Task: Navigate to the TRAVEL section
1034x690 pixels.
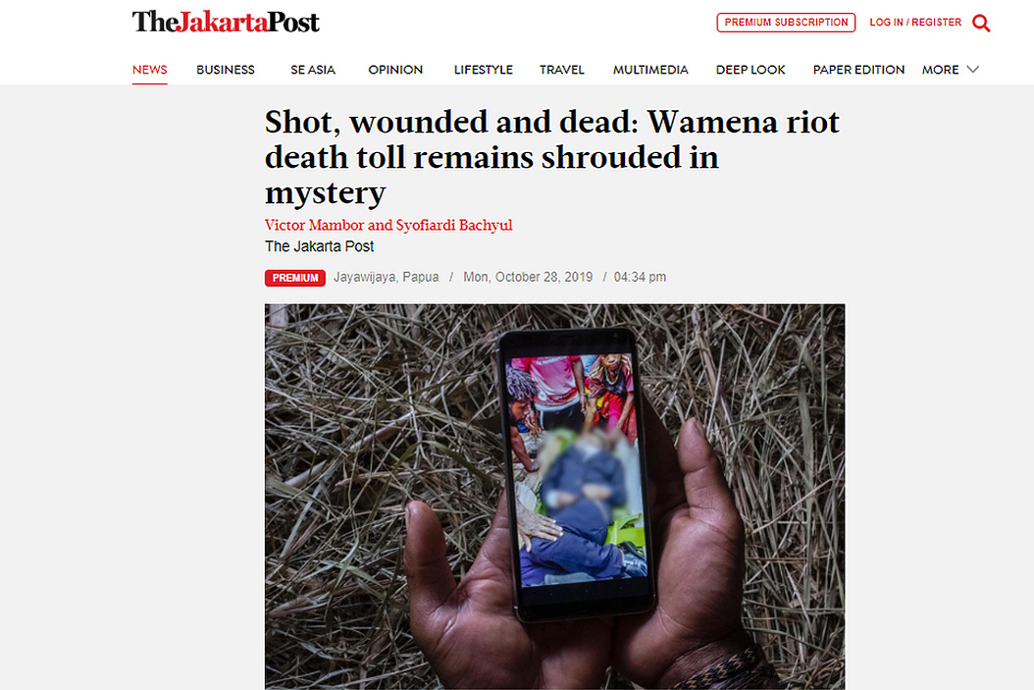Action: [562, 70]
